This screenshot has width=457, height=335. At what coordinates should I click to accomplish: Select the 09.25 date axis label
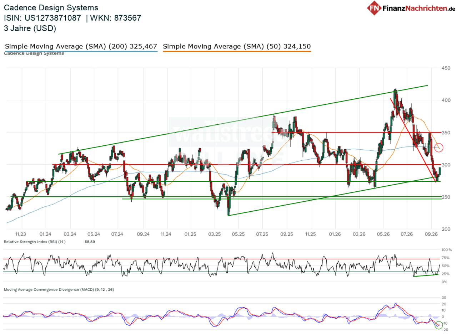coord(287,234)
